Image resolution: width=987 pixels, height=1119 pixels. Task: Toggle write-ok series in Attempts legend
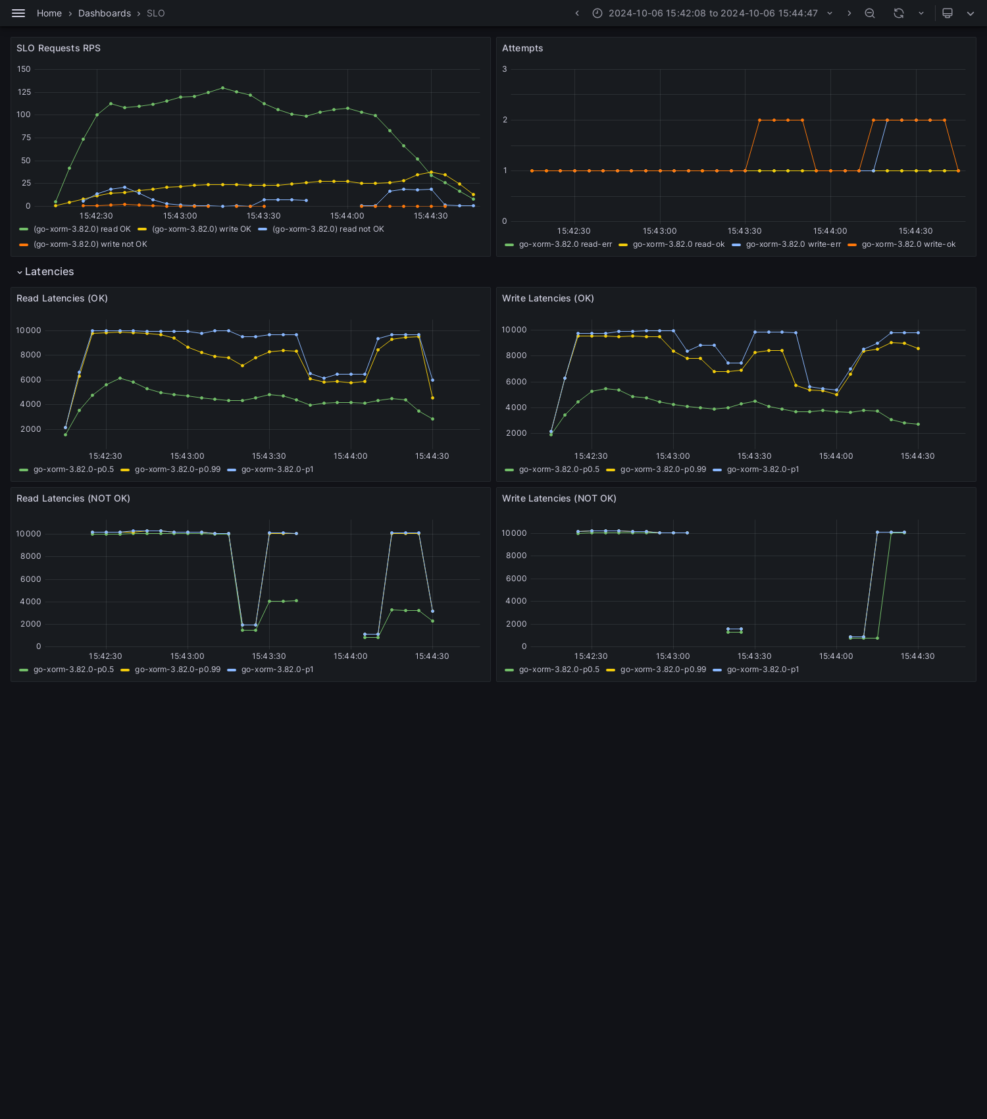909,244
